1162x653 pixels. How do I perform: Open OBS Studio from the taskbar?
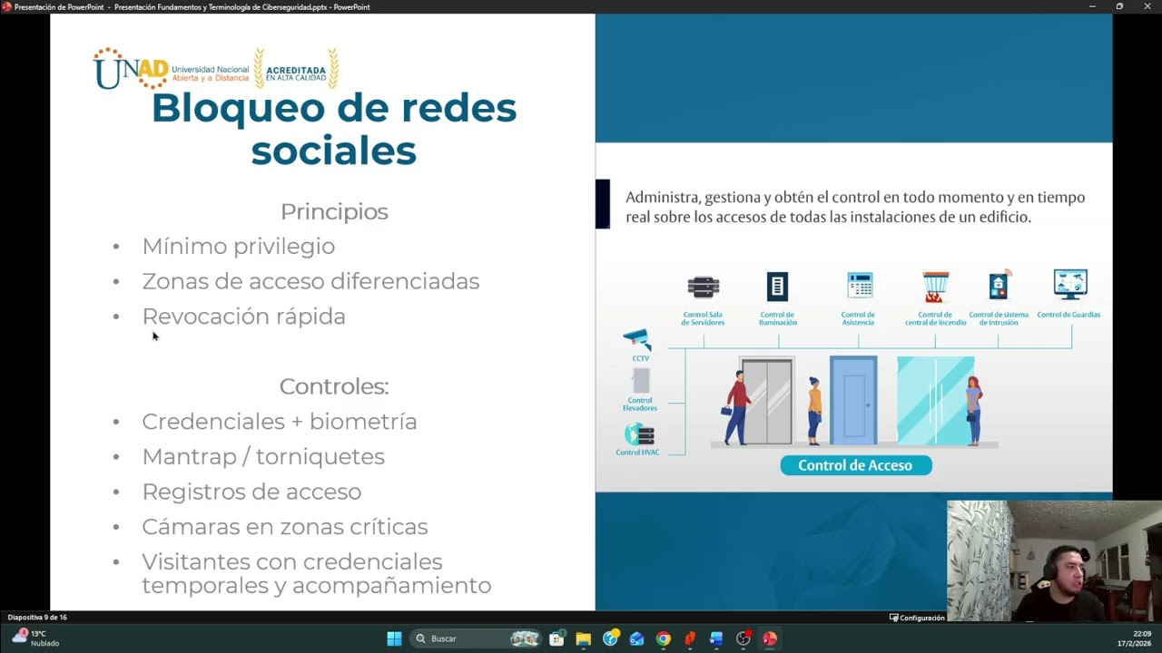pyautogui.click(x=743, y=638)
